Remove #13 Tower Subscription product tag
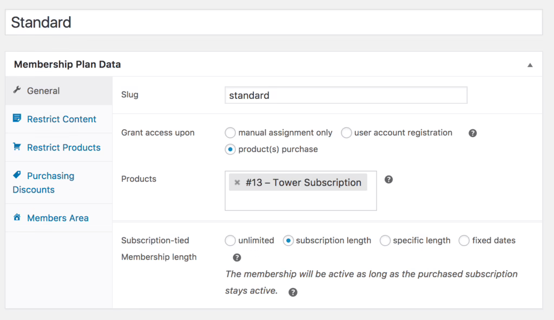 [x=237, y=183]
